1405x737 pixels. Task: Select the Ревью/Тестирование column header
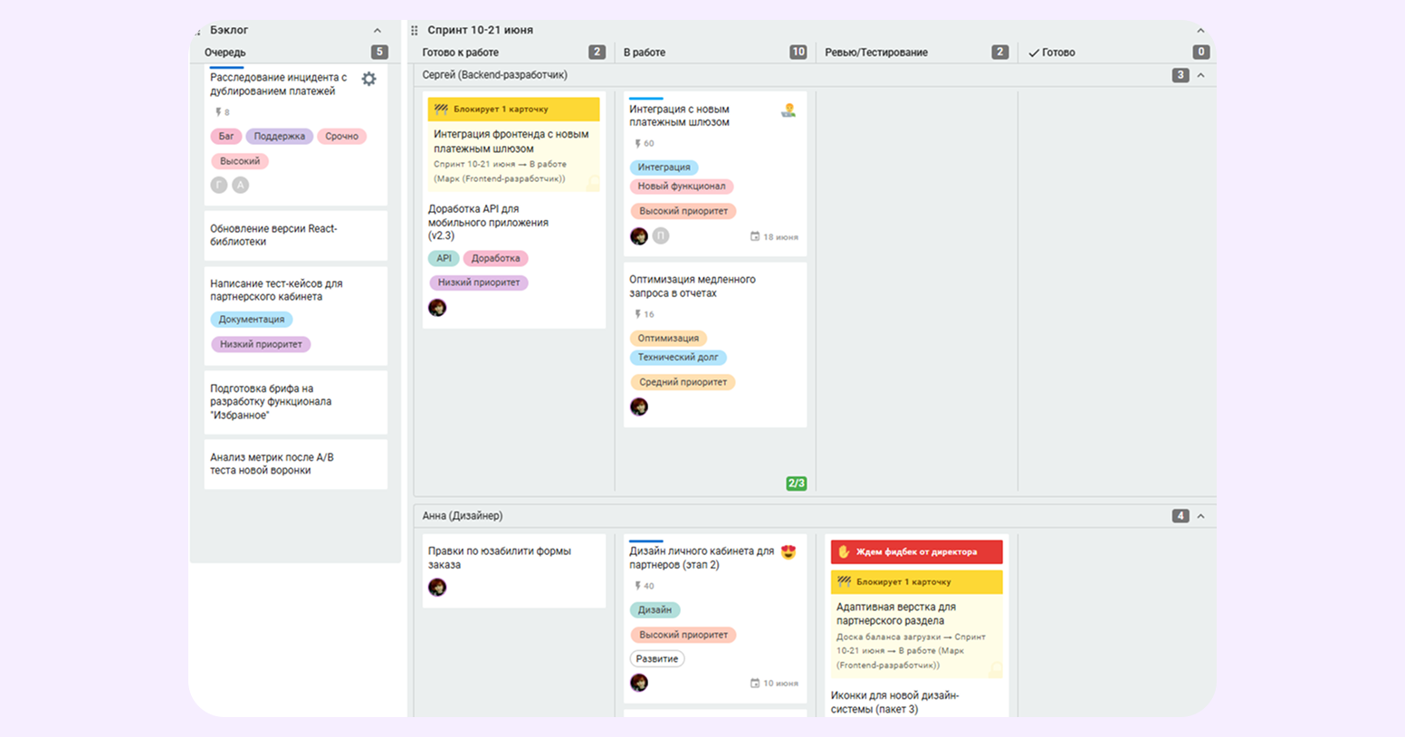(x=875, y=53)
